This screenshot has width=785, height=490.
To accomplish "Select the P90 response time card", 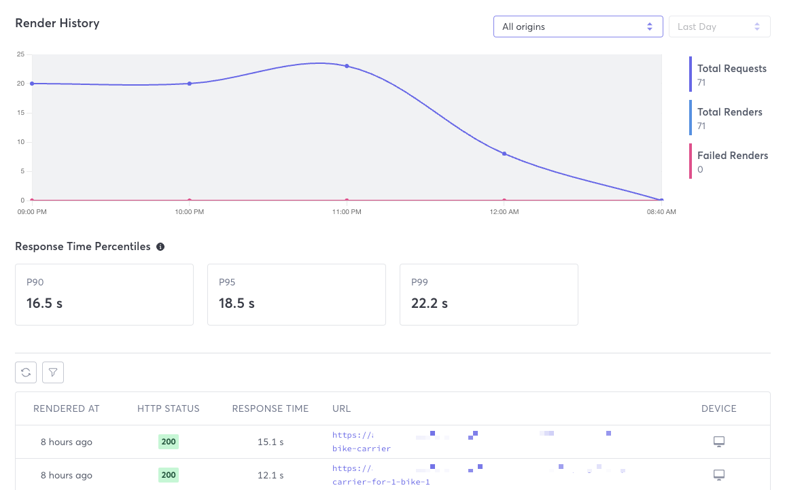I will tap(104, 294).
